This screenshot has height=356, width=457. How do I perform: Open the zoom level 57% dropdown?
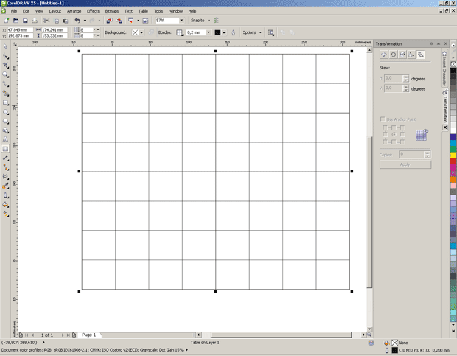[181, 21]
